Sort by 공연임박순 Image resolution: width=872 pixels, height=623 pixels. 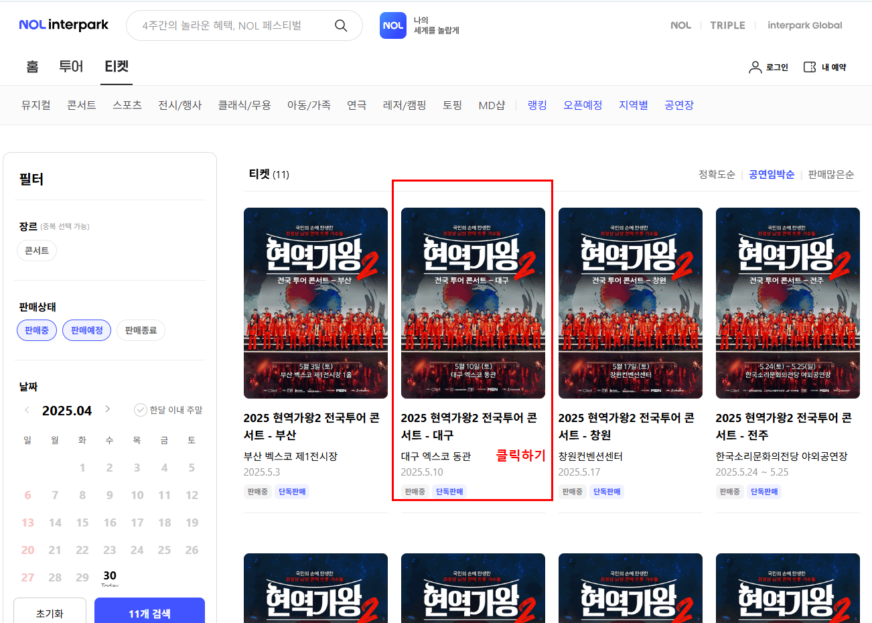coord(772,174)
